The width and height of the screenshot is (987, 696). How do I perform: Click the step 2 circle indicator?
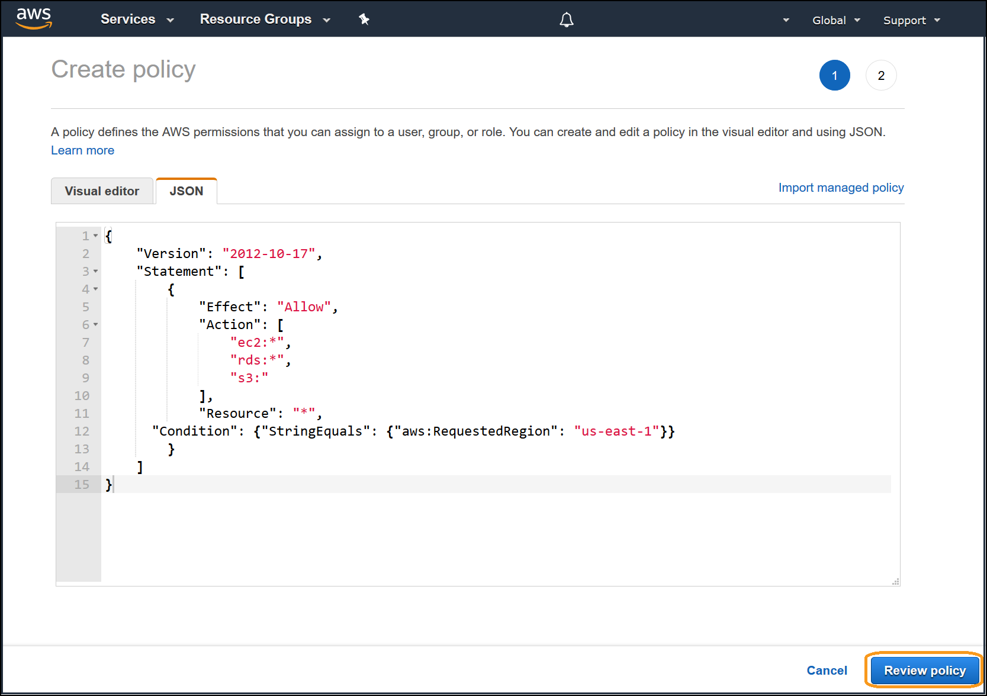click(880, 75)
